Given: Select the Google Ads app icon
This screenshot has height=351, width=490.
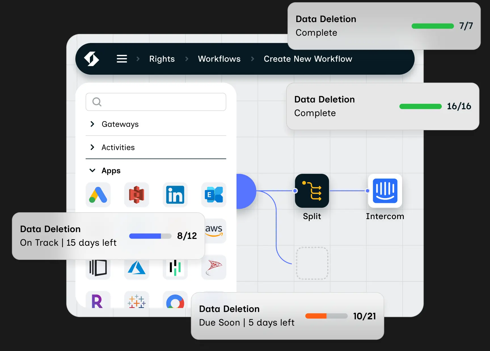Looking at the screenshot, I should [x=98, y=195].
